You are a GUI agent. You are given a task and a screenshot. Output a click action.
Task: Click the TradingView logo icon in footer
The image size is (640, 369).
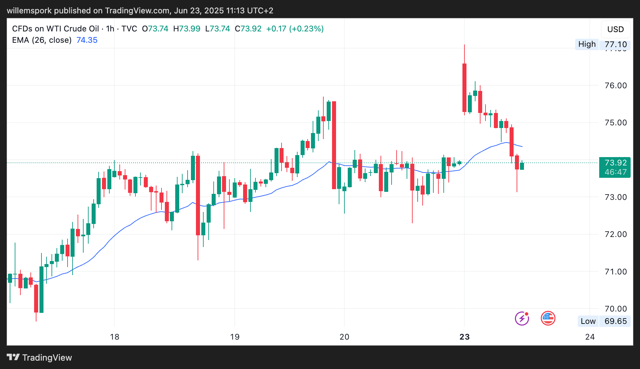click(13, 357)
